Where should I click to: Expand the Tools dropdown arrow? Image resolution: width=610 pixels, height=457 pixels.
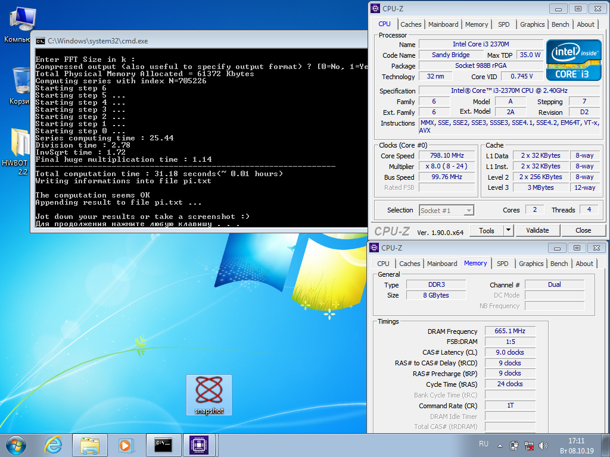tap(509, 230)
